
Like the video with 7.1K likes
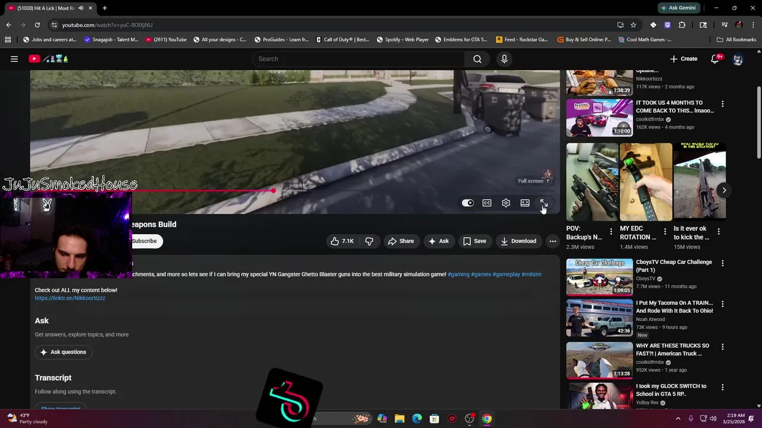pos(342,241)
